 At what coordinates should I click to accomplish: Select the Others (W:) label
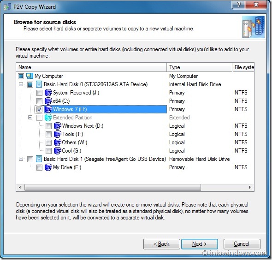(x=75, y=142)
